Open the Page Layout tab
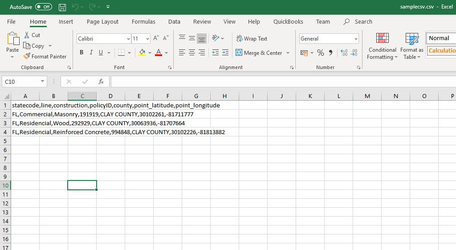The image size is (456, 250). (x=102, y=21)
